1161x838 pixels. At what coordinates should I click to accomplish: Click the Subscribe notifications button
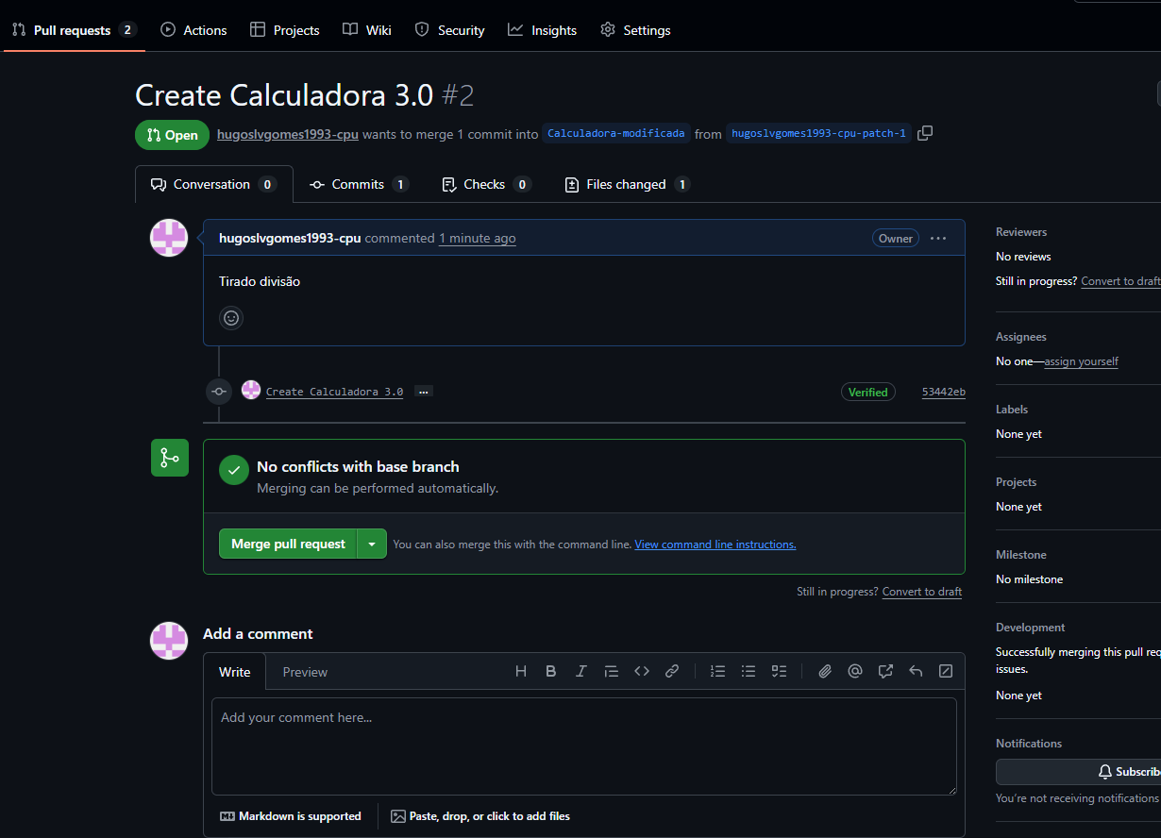tap(1078, 772)
